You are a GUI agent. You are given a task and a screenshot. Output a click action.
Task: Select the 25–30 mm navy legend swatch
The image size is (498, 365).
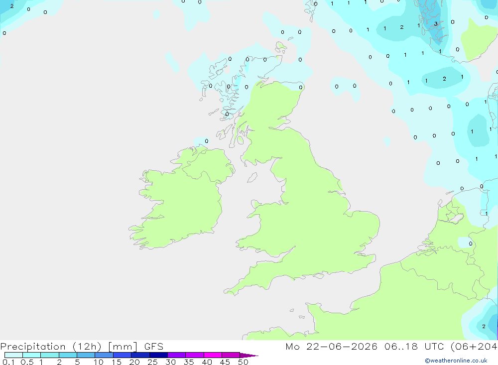158,355
